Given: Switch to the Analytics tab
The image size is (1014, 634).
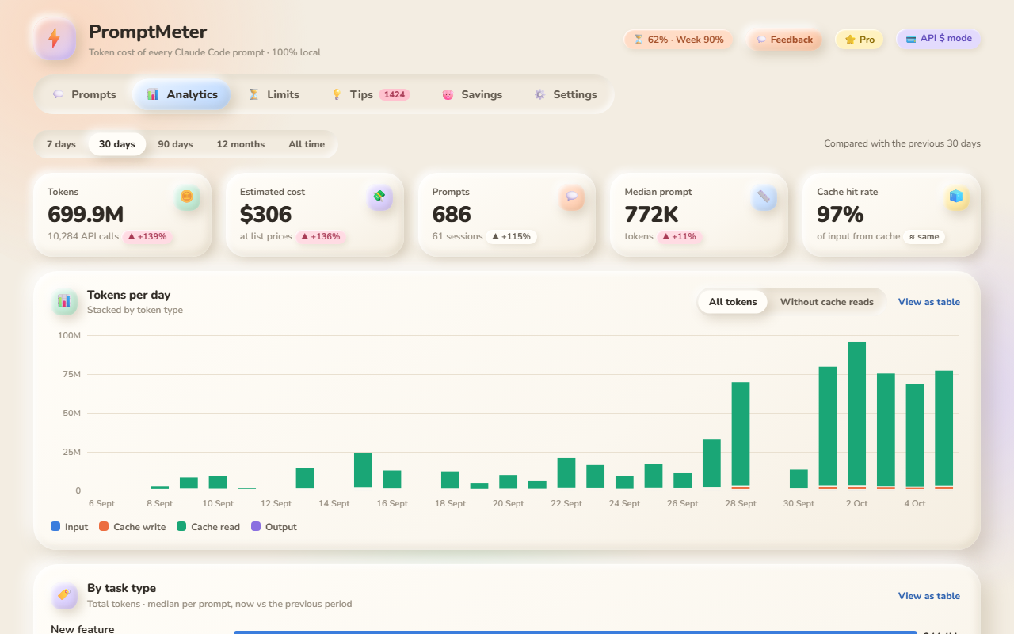Looking at the screenshot, I should click(x=182, y=94).
